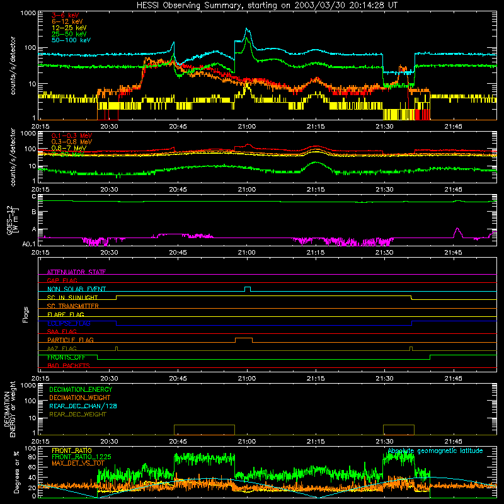Click the 21:30 tick label under Flags panel
This screenshot has width=504, height=504.
[x=384, y=379]
